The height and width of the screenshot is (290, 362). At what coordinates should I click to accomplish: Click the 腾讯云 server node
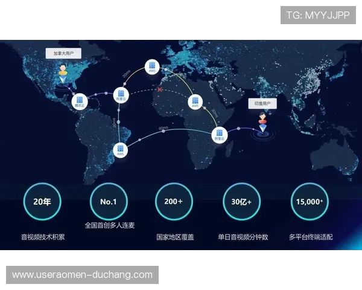pyautogui.click(x=78, y=101)
